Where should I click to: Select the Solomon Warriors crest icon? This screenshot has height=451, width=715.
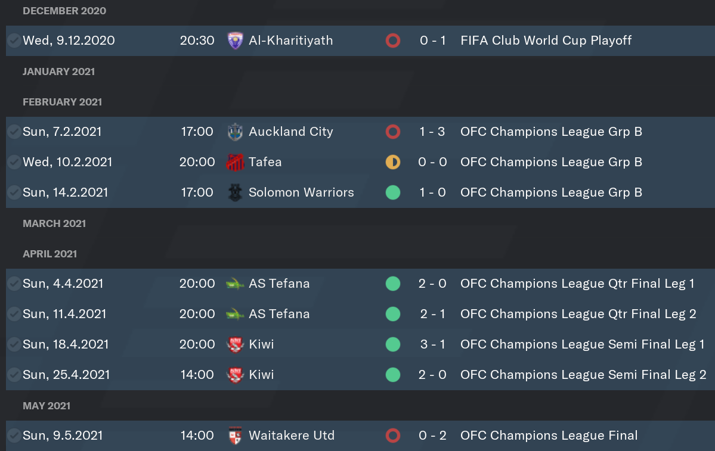[x=236, y=192]
